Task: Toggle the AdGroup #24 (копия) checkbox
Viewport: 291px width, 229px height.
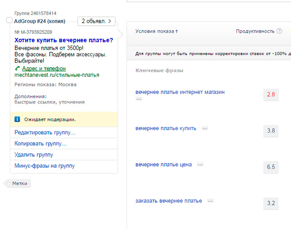Action: click(9, 21)
